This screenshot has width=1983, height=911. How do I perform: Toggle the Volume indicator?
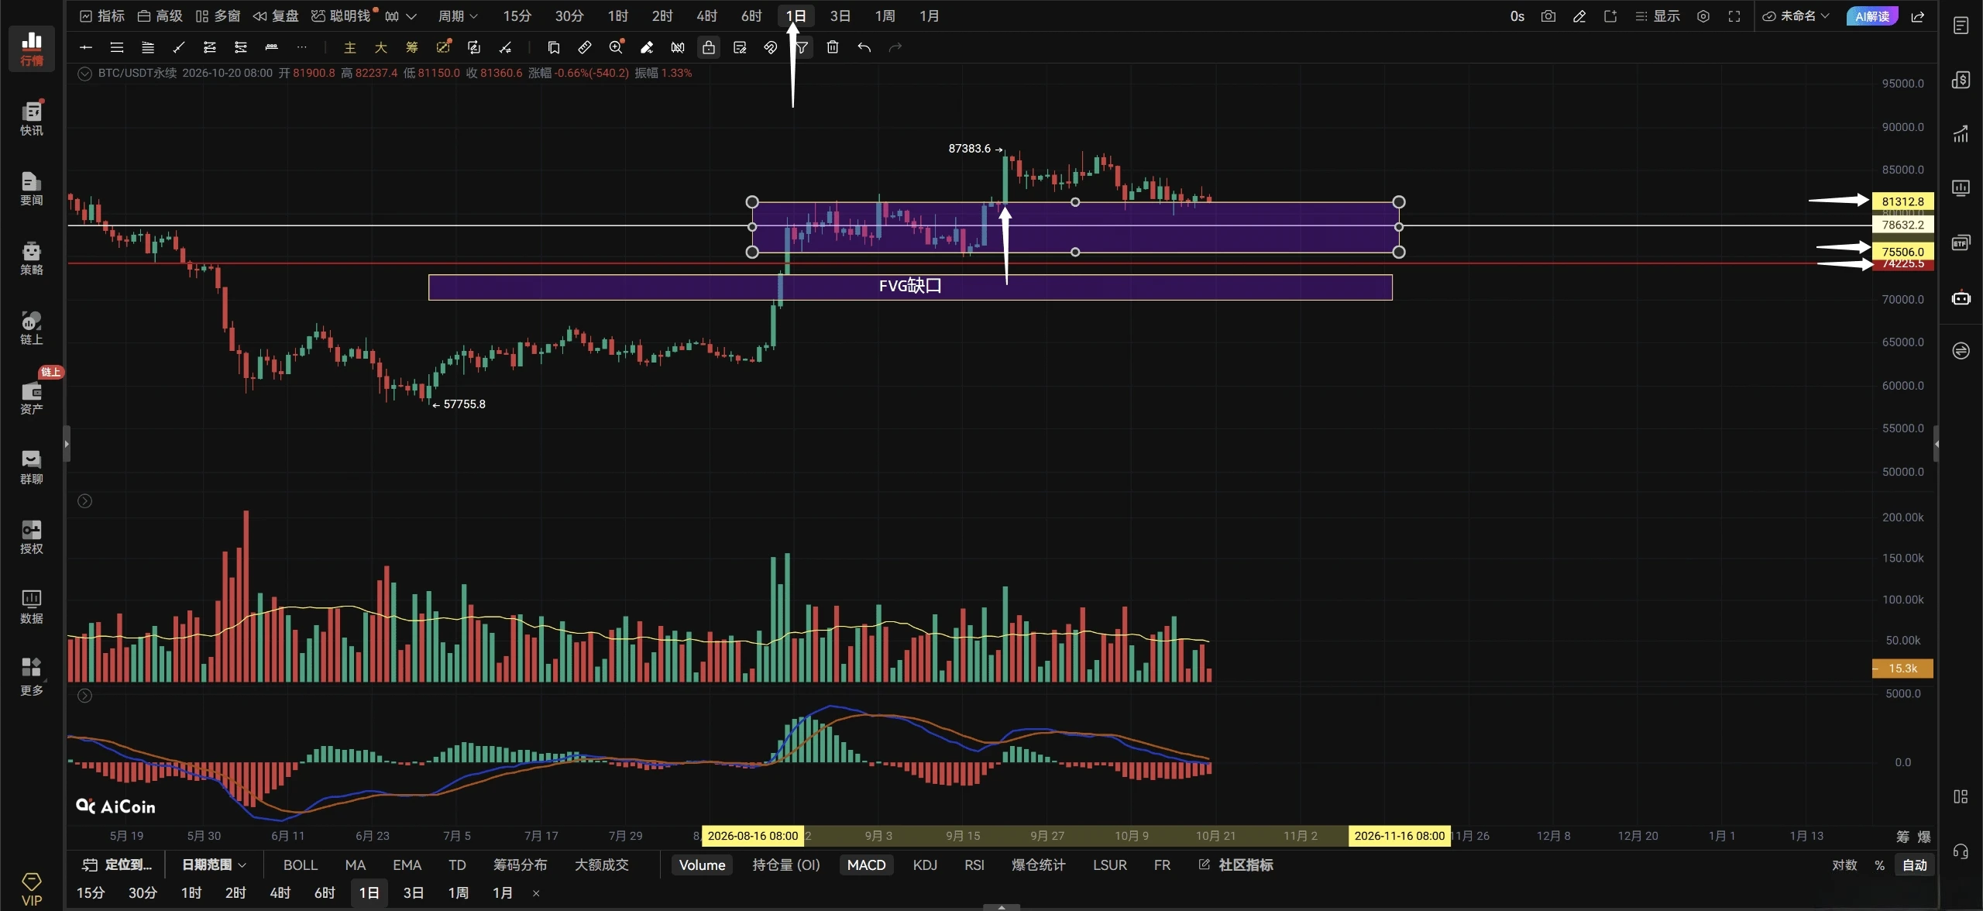pyautogui.click(x=702, y=865)
